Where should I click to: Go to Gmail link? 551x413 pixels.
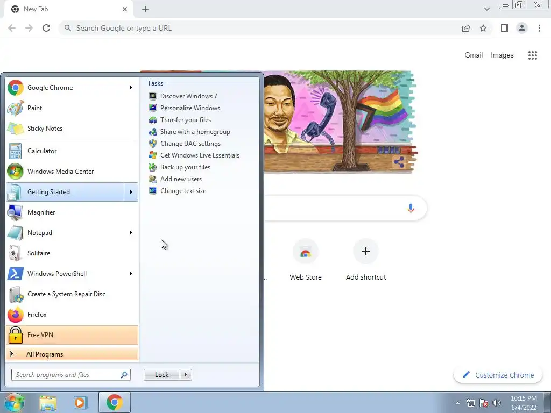(474, 55)
